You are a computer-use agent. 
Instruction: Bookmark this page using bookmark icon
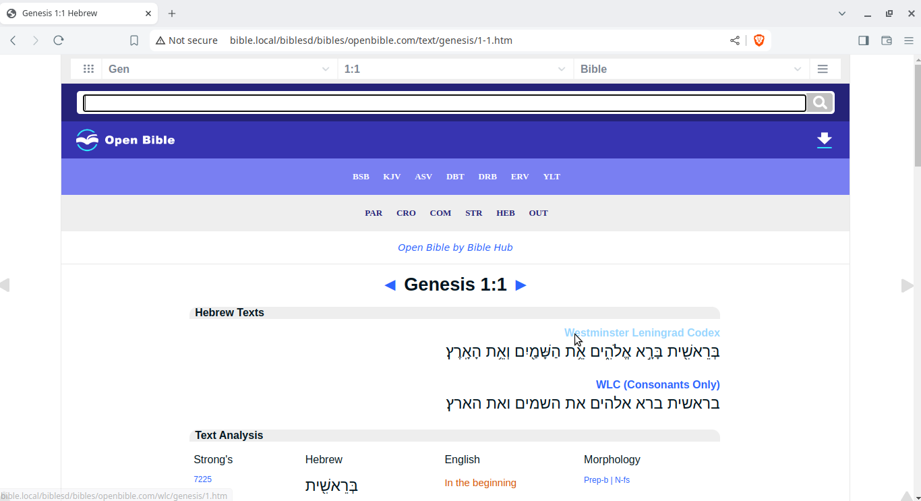point(134,40)
